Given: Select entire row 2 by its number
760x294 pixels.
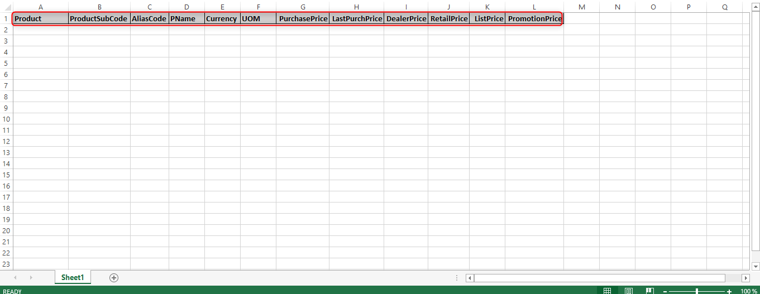Looking at the screenshot, I should 6,30.
